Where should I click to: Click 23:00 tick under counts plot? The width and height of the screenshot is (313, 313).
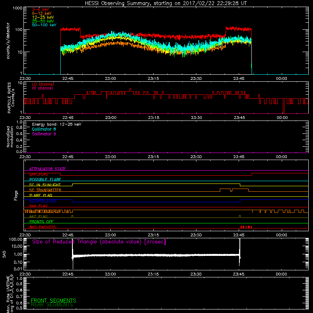click(x=110, y=79)
